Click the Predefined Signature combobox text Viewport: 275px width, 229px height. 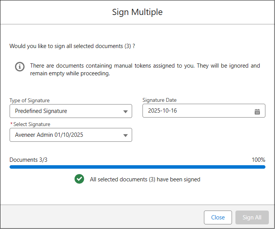pos(41,111)
